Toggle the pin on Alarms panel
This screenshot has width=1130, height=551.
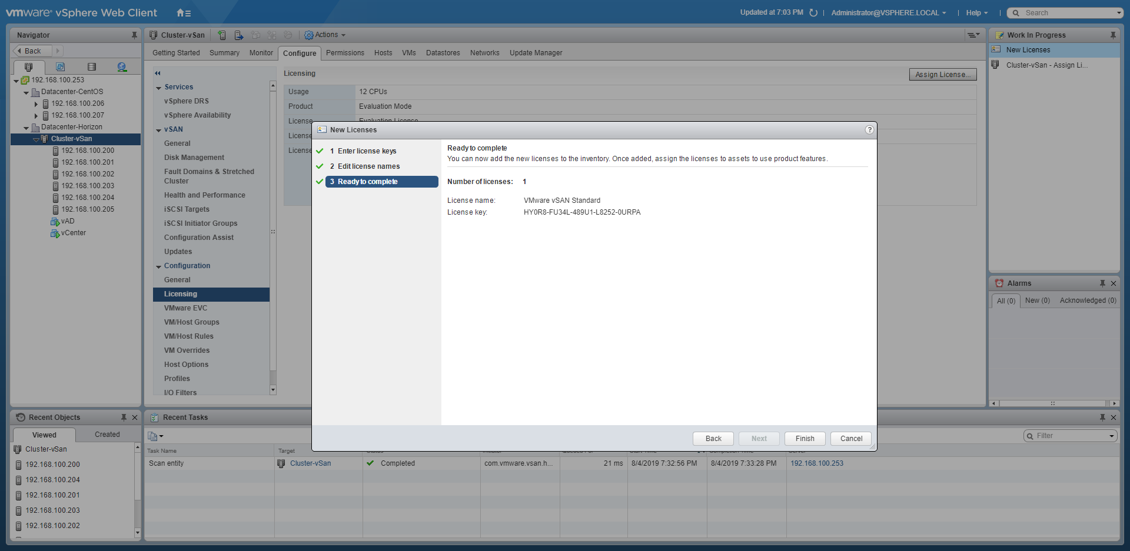[x=1102, y=283]
